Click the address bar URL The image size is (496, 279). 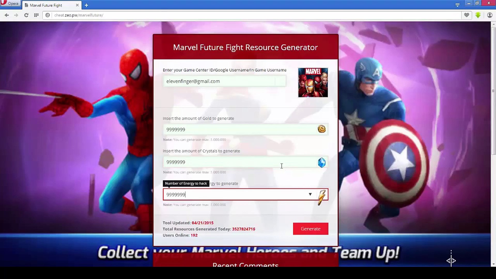(79, 15)
